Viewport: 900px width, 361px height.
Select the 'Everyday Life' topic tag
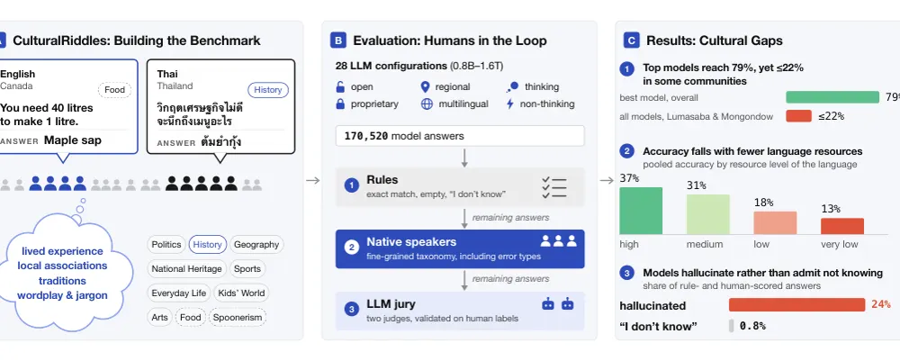click(x=178, y=293)
